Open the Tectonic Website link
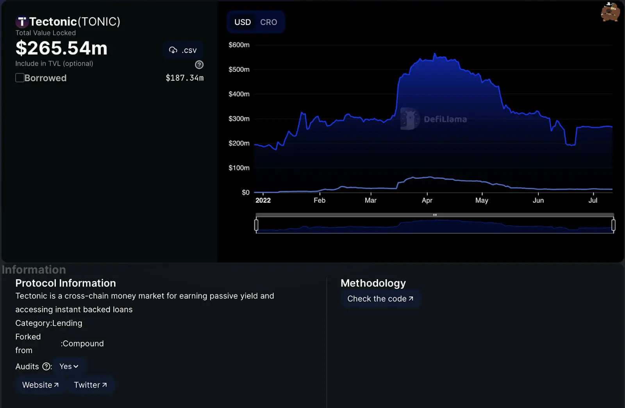The width and height of the screenshot is (625, 408). coord(40,385)
